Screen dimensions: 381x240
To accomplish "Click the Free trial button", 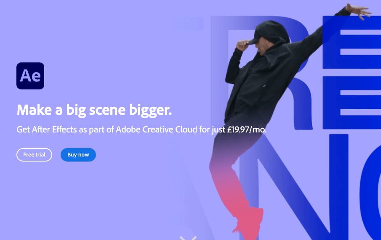I will point(34,155).
